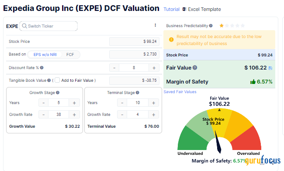The height and width of the screenshot is (171, 284).
Task: Click the first Business Predictability star
Action: tap(222, 25)
